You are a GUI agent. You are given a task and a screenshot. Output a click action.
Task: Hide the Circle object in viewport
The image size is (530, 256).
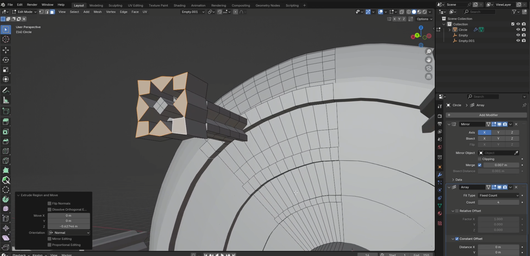point(518,29)
